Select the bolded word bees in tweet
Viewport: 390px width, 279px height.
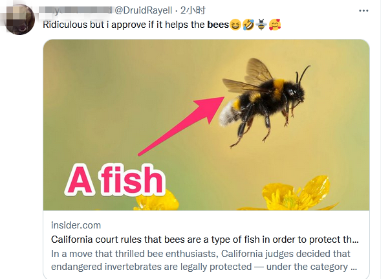(218, 25)
